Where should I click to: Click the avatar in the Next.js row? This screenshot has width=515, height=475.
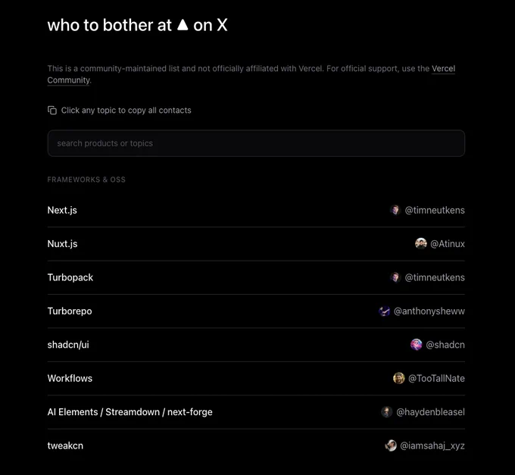[395, 210]
